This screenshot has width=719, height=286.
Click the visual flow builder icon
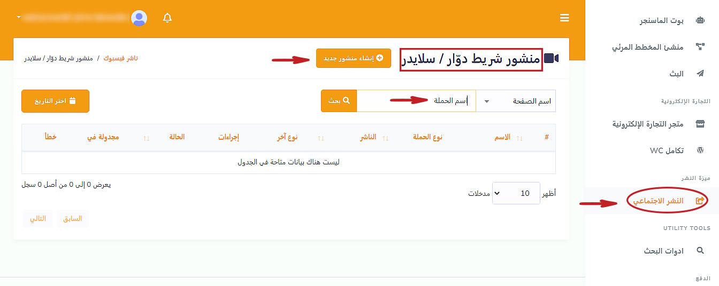[700, 47]
